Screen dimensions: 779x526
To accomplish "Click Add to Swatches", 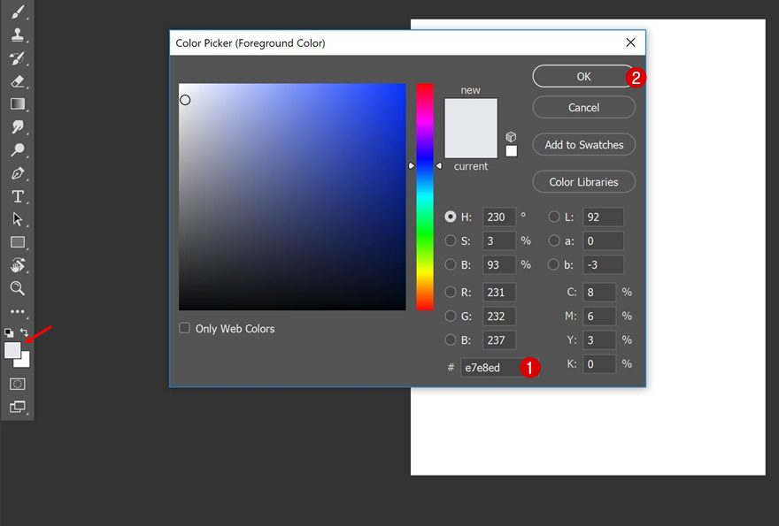I will (583, 144).
